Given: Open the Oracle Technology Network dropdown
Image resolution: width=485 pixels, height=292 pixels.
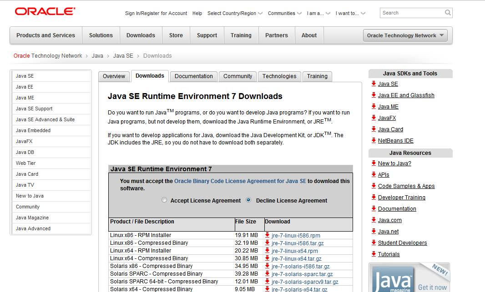Looking at the screenshot, I should 405,35.
